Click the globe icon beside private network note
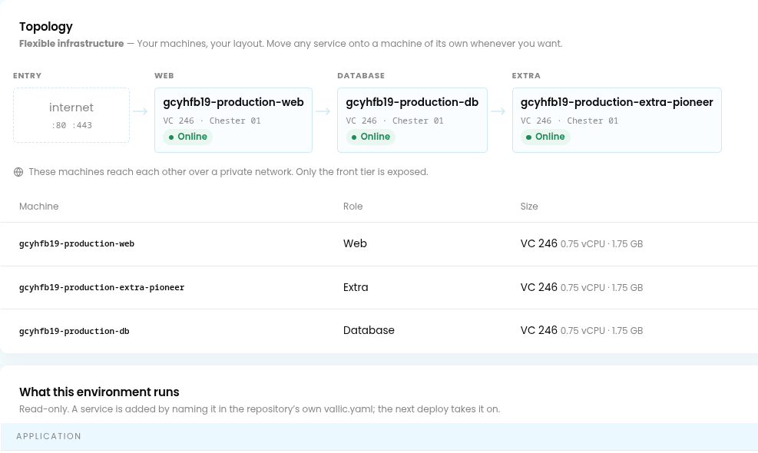Viewport: 758px width, 453px height. (18, 172)
